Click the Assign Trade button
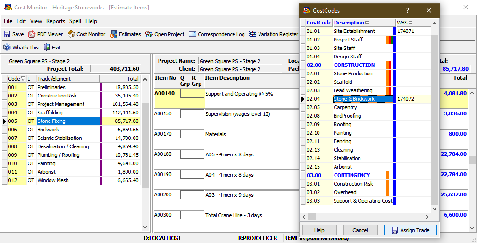This screenshot has width=477, height=243. point(410,230)
